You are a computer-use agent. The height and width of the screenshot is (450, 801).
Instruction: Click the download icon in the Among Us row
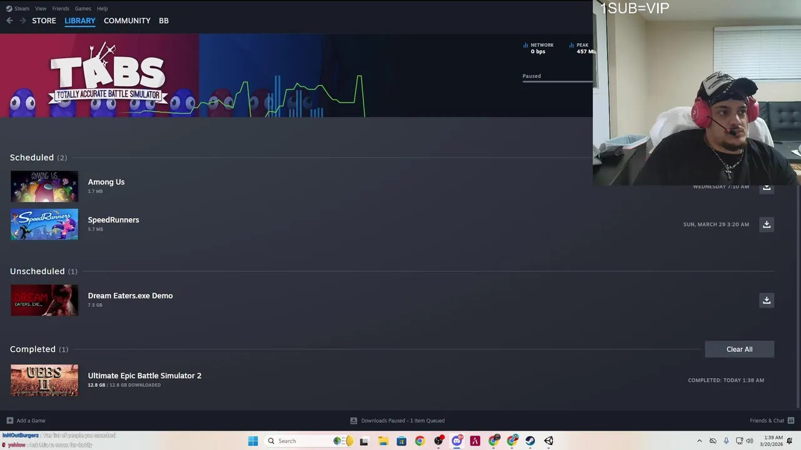[x=767, y=189]
